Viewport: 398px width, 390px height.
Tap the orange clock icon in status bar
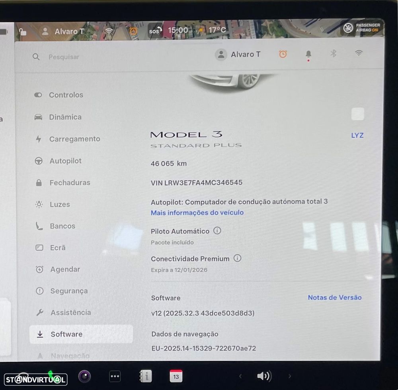pos(133,31)
